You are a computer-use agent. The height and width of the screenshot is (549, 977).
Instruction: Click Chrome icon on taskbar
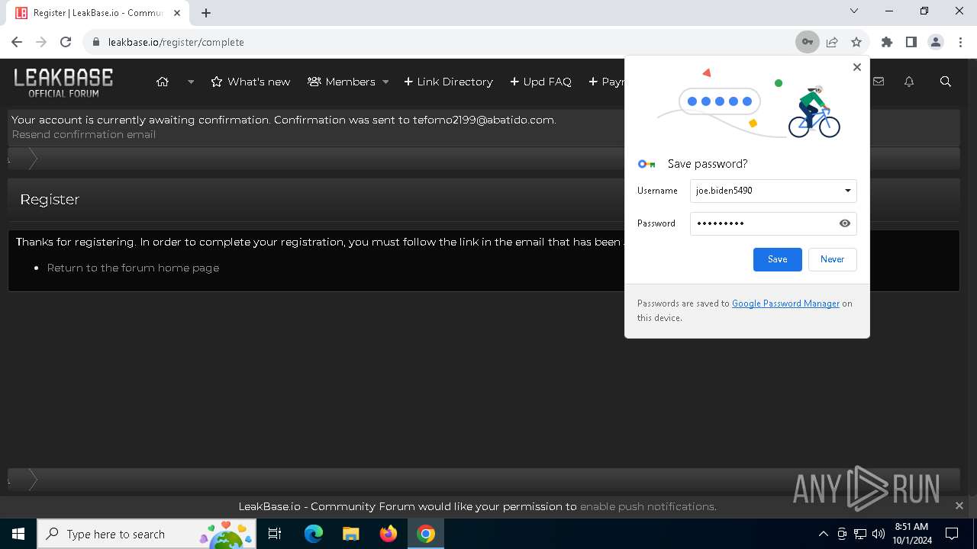[x=426, y=534]
